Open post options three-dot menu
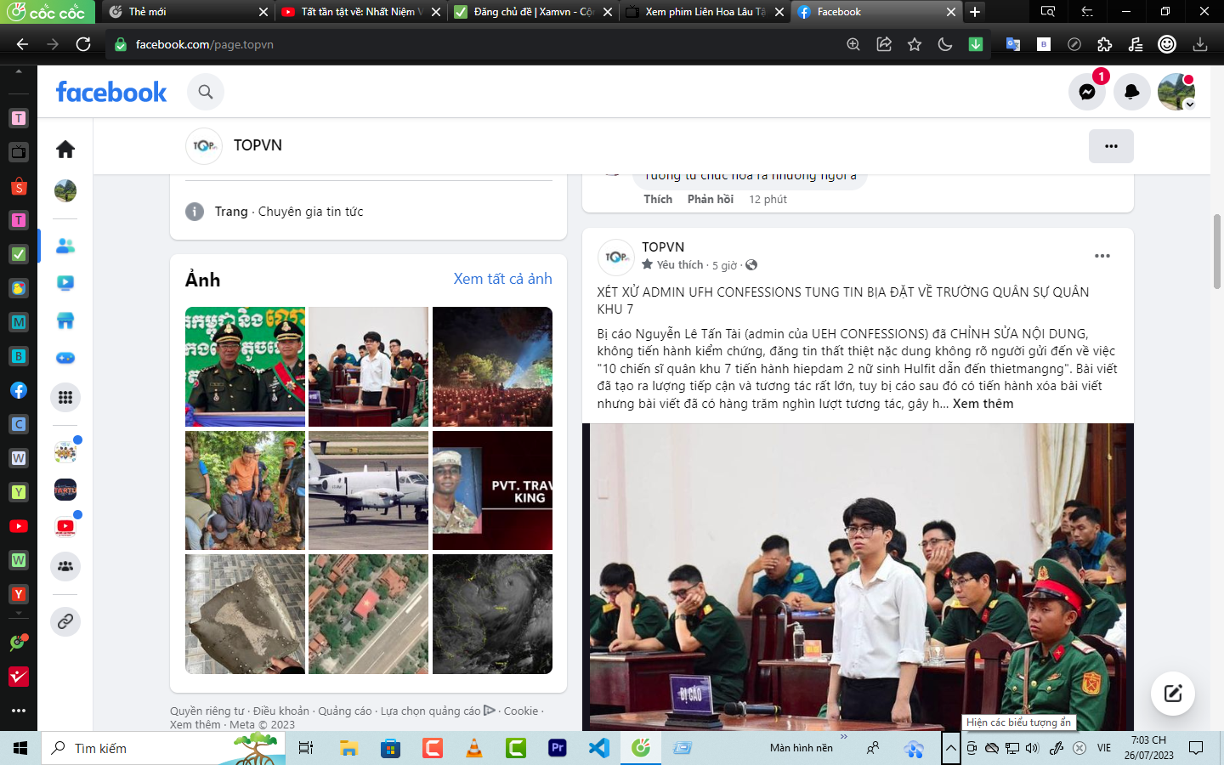This screenshot has width=1224, height=765. click(1102, 256)
